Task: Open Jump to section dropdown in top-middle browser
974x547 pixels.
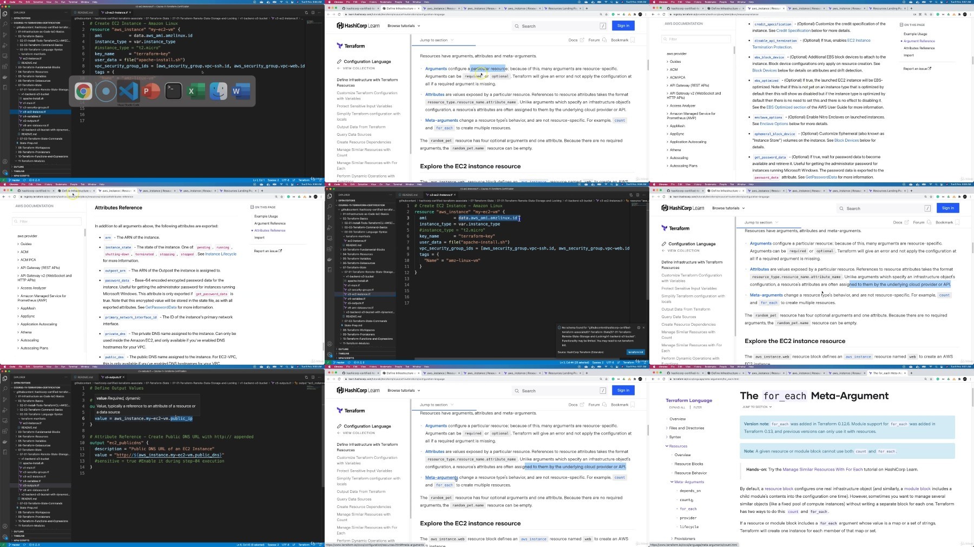Action: 437,40
